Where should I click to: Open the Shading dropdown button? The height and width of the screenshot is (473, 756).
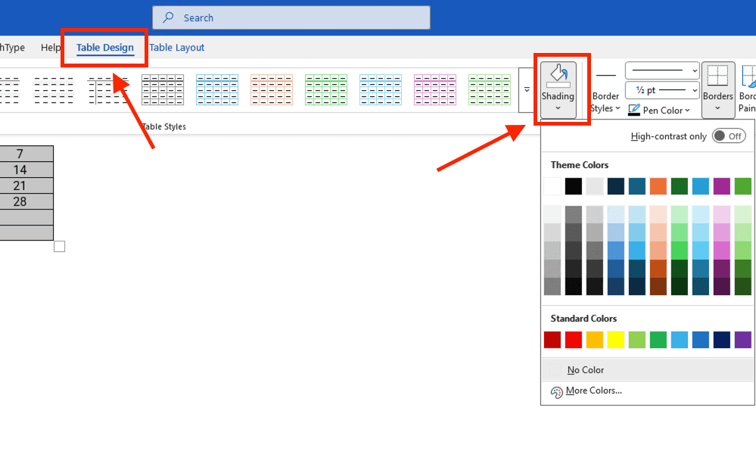558,90
